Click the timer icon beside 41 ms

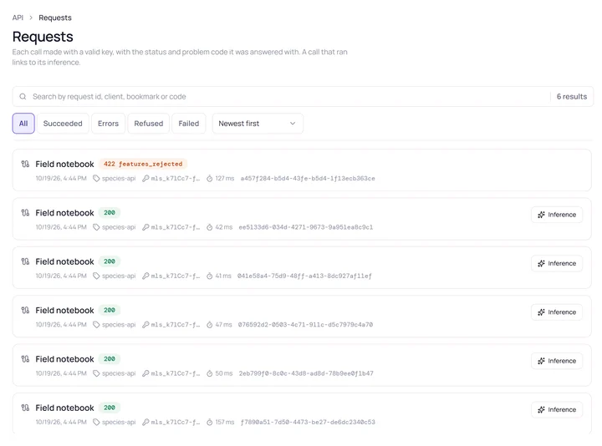click(x=210, y=276)
